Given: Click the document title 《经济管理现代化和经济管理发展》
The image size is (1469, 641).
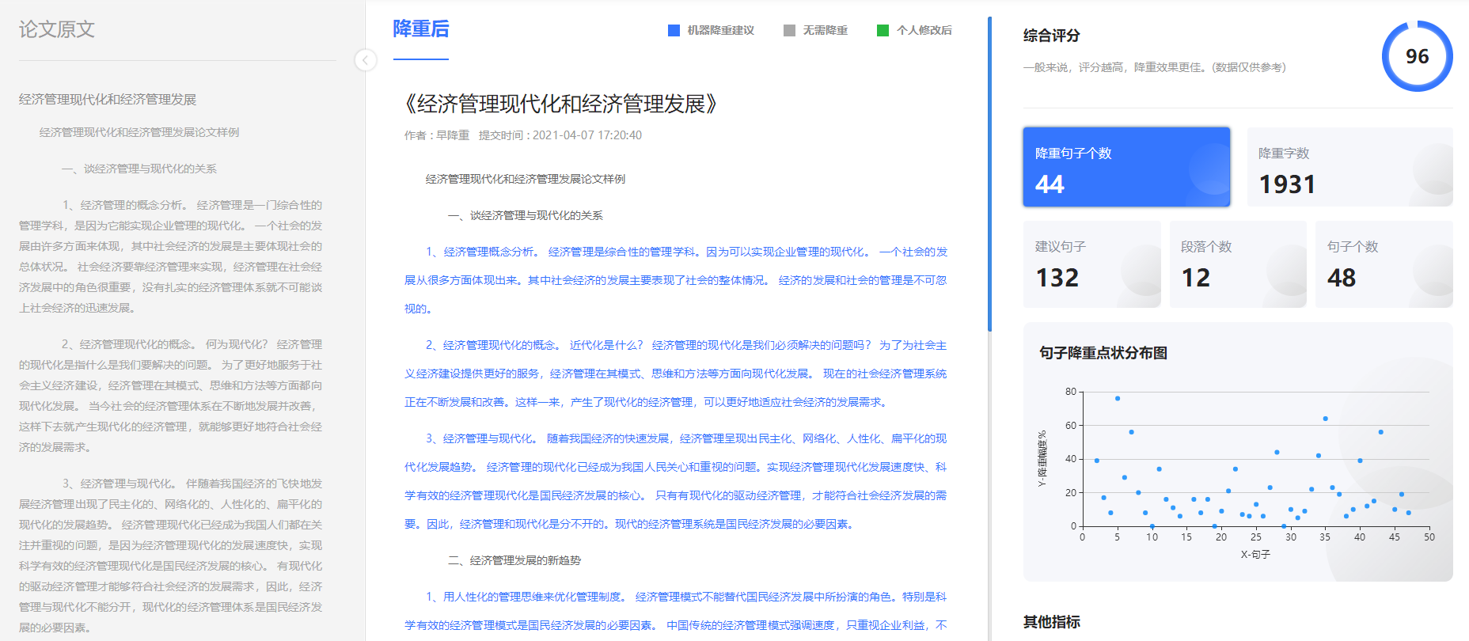Looking at the screenshot, I should click(560, 104).
